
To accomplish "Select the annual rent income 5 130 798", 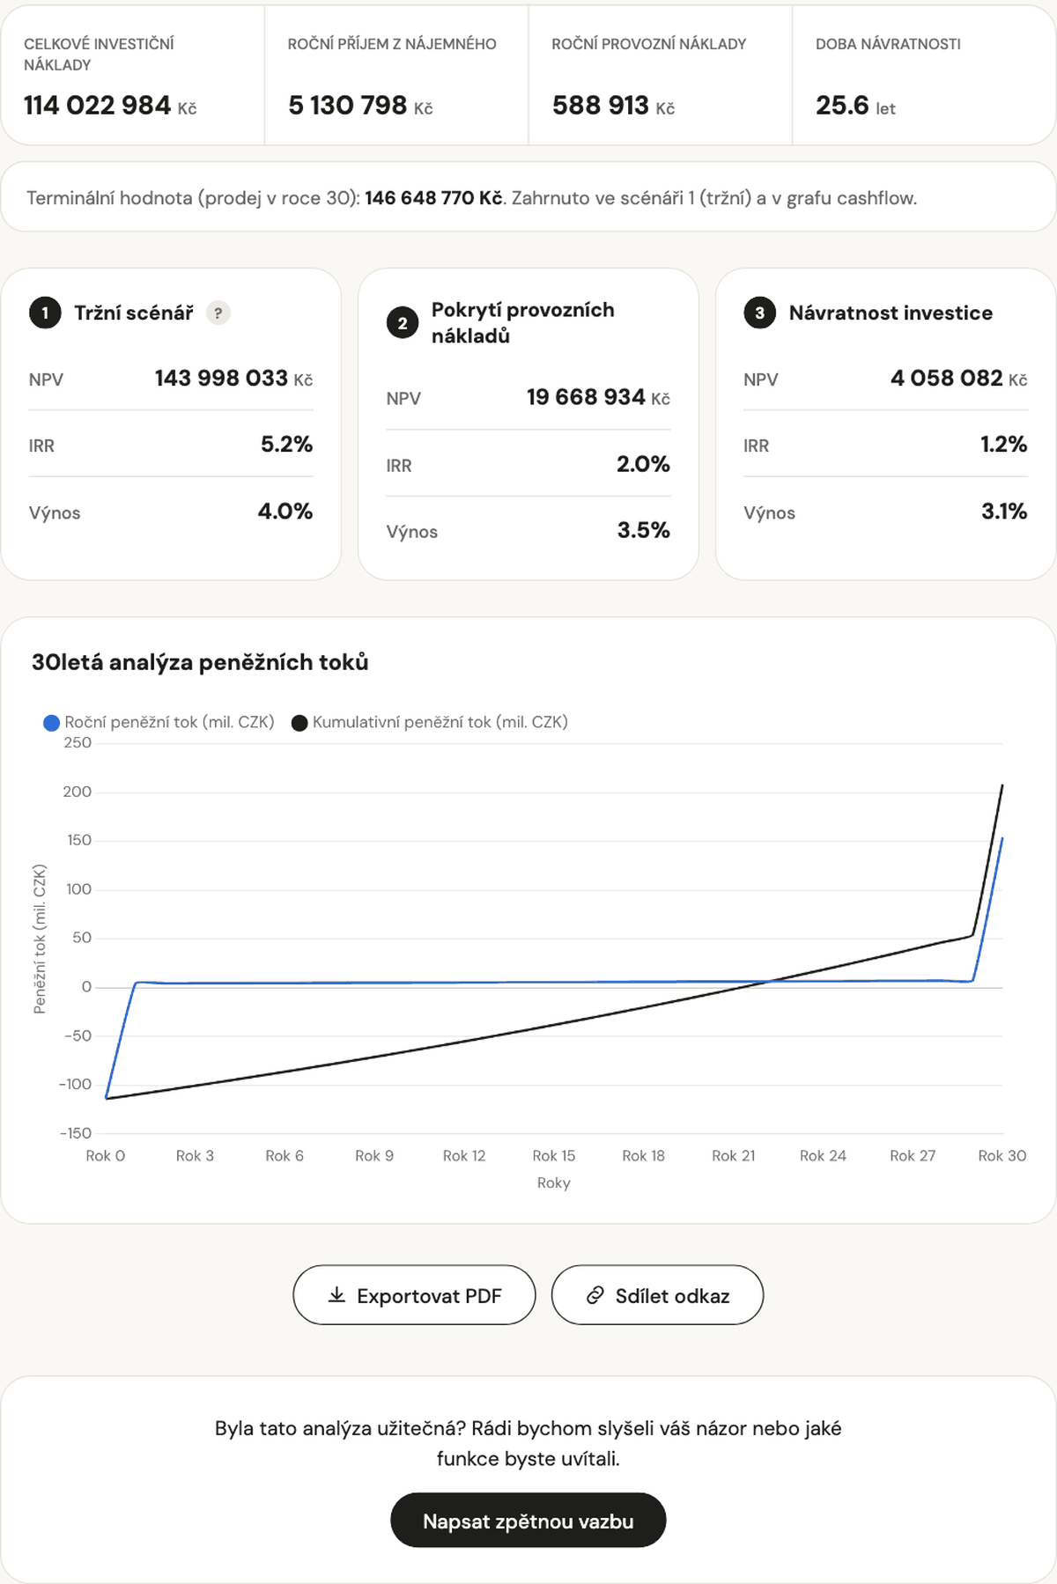I will click(x=347, y=106).
